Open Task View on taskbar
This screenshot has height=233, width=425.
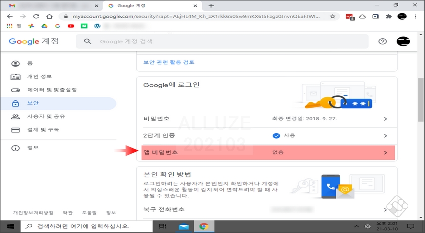point(162,226)
